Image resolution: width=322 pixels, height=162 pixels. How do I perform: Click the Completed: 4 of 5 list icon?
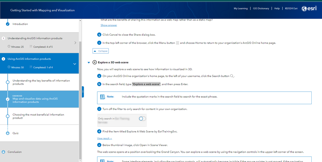pyautogui.click(x=31, y=47)
